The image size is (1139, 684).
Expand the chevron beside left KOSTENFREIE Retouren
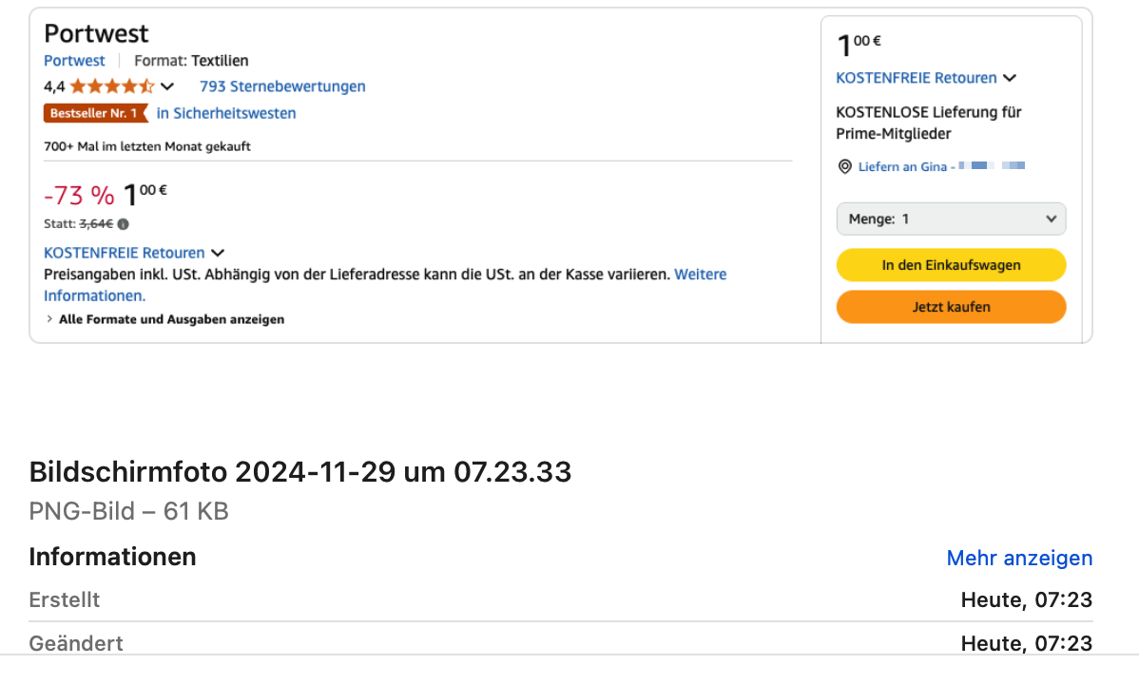click(218, 253)
